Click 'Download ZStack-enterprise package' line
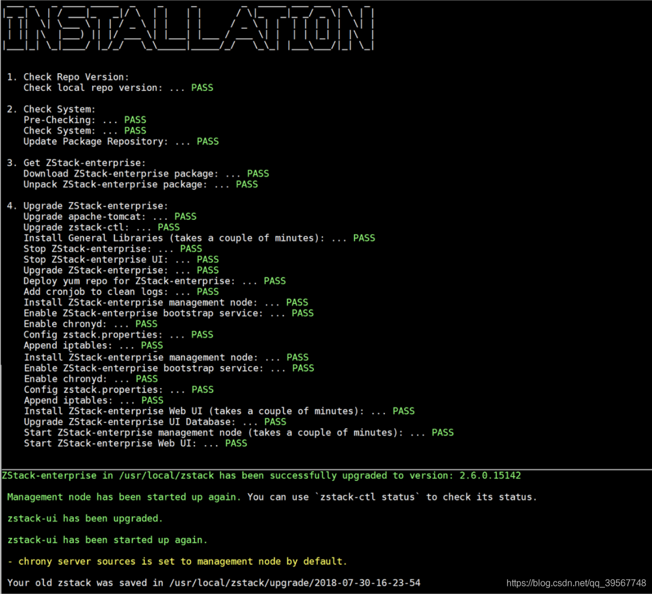The height and width of the screenshot is (594, 652). [x=146, y=173]
